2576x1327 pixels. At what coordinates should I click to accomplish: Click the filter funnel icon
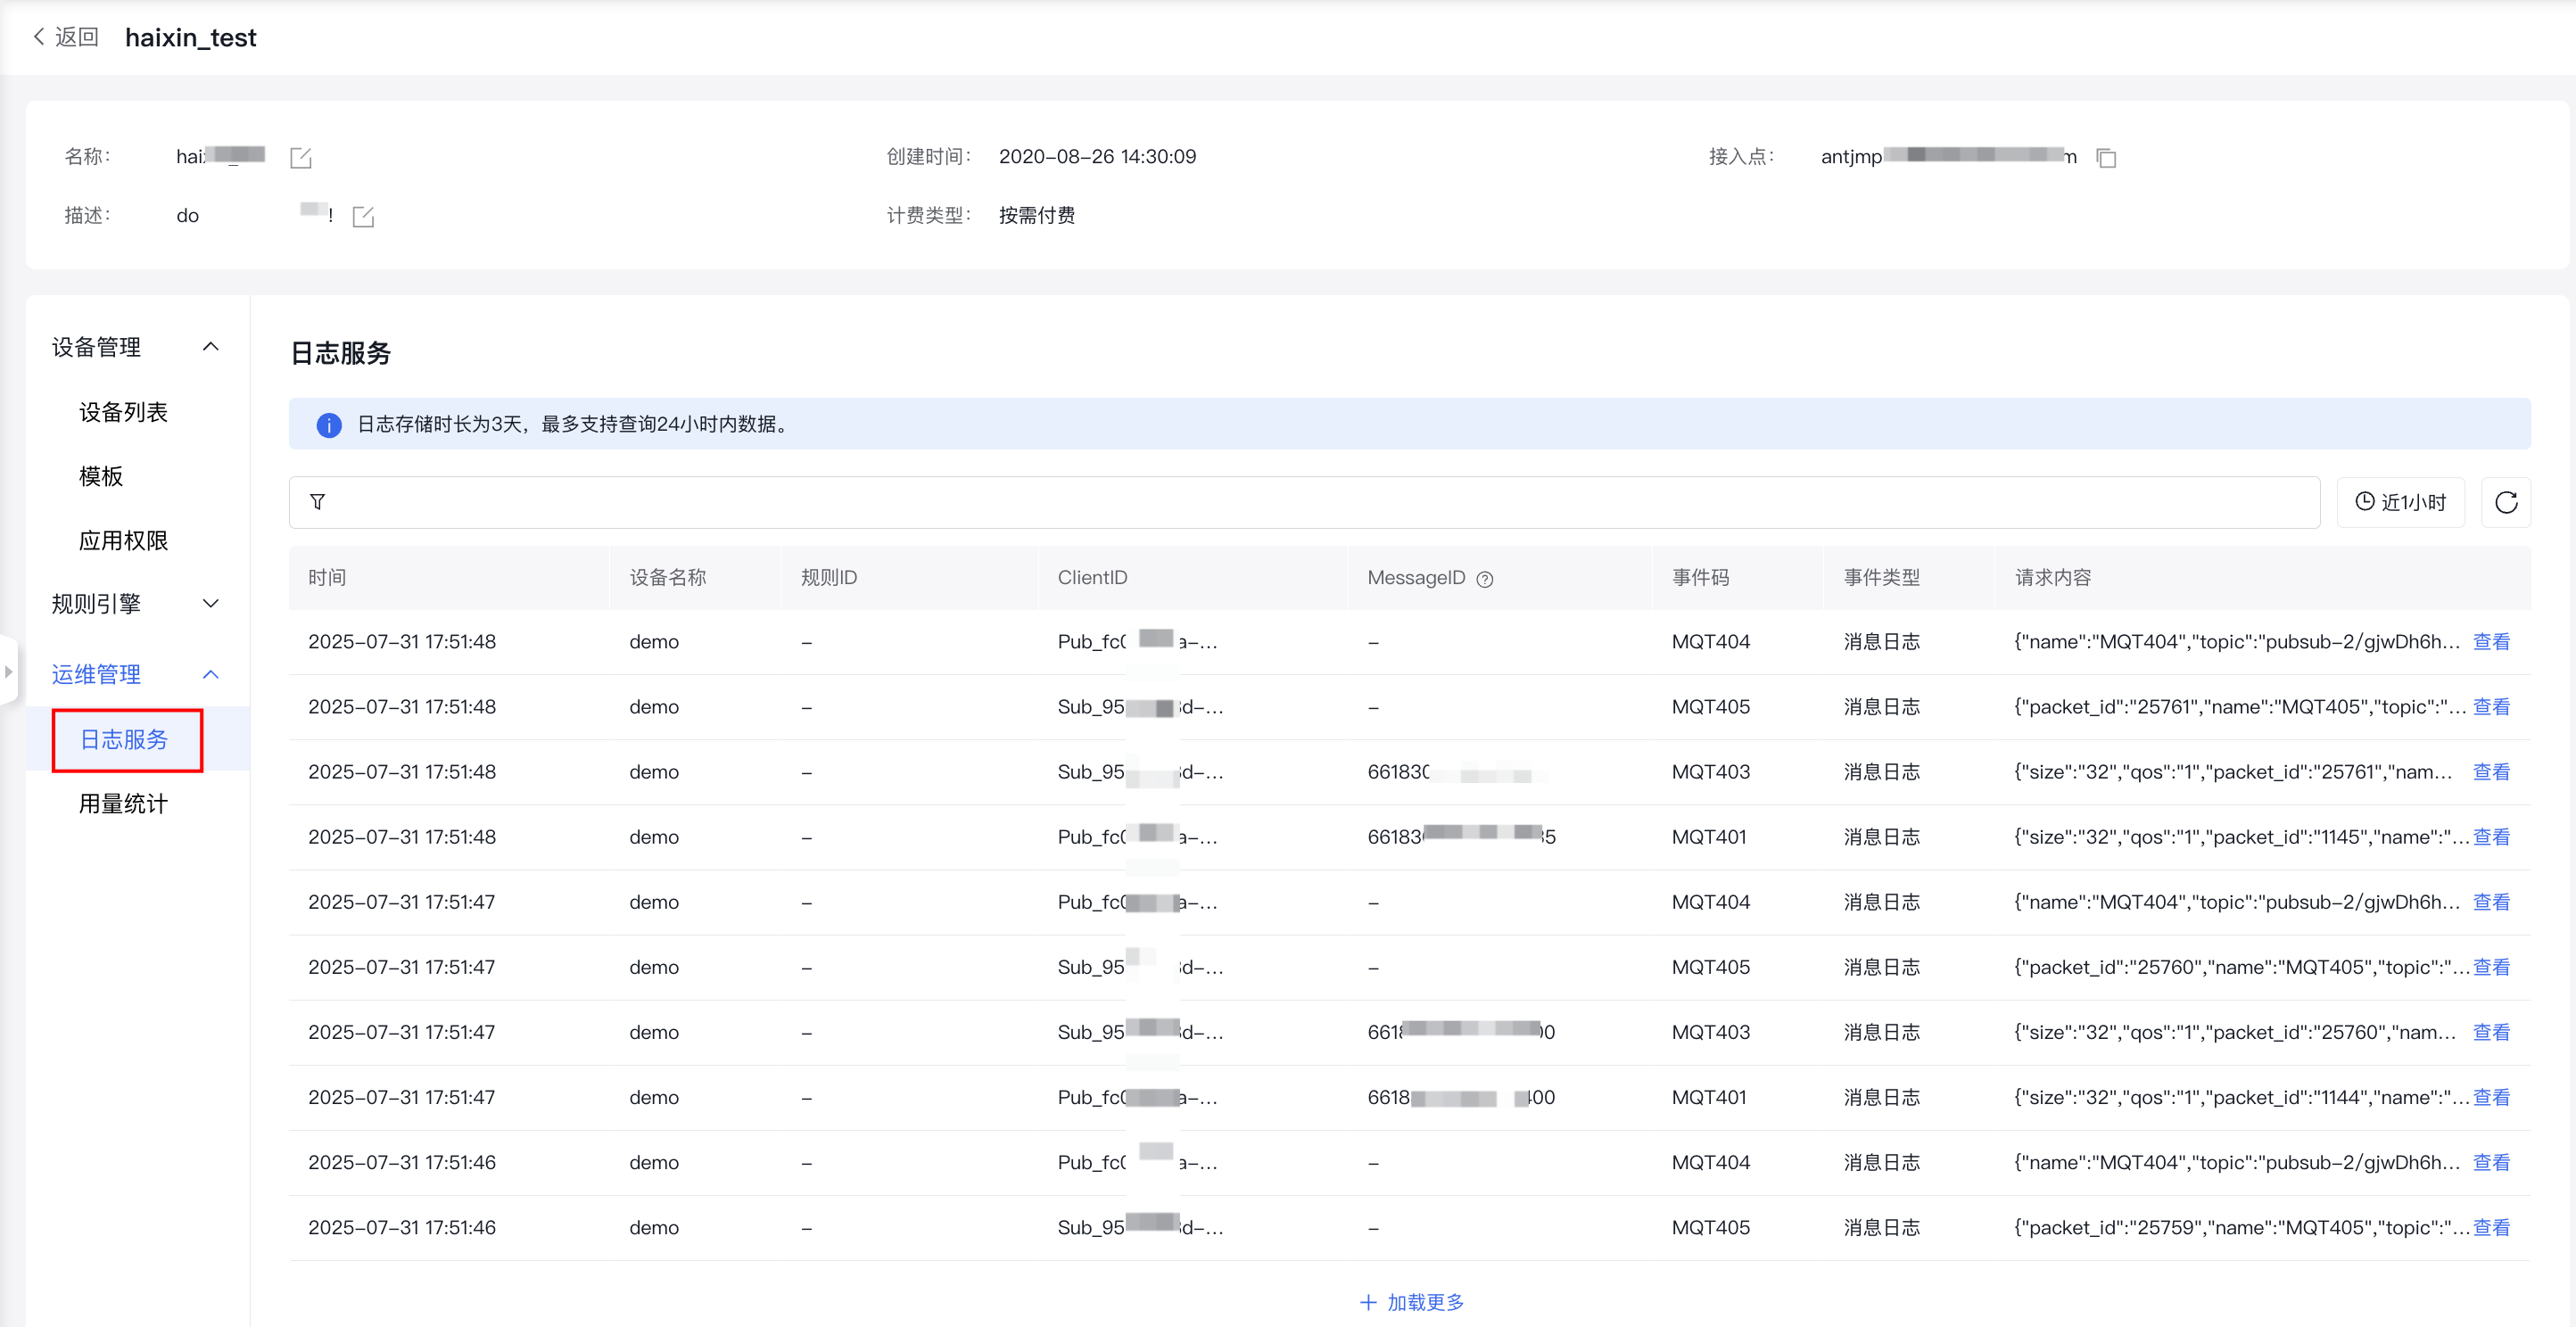pyautogui.click(x=317, y=502)
